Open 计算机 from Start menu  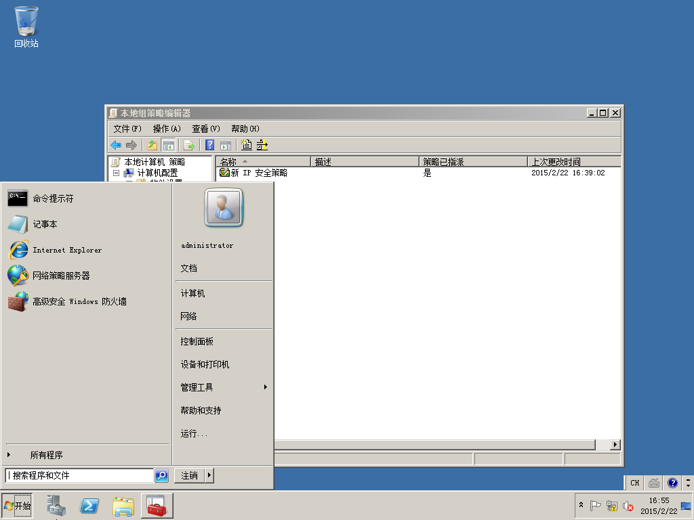(x=193, y=293)
